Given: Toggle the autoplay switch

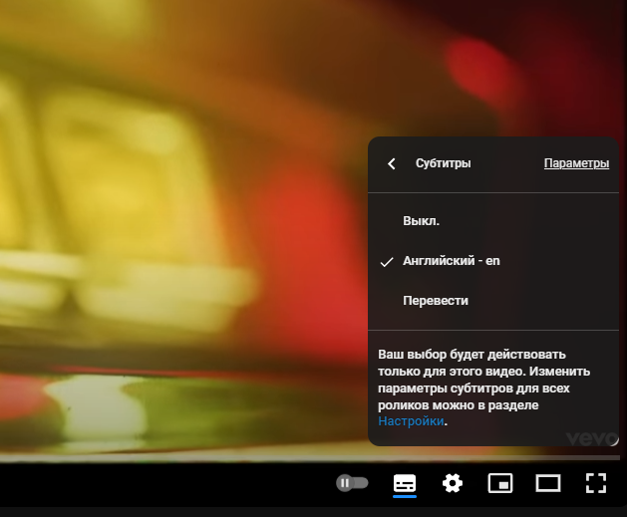Looking at the screenshot, I should [352, 483].
